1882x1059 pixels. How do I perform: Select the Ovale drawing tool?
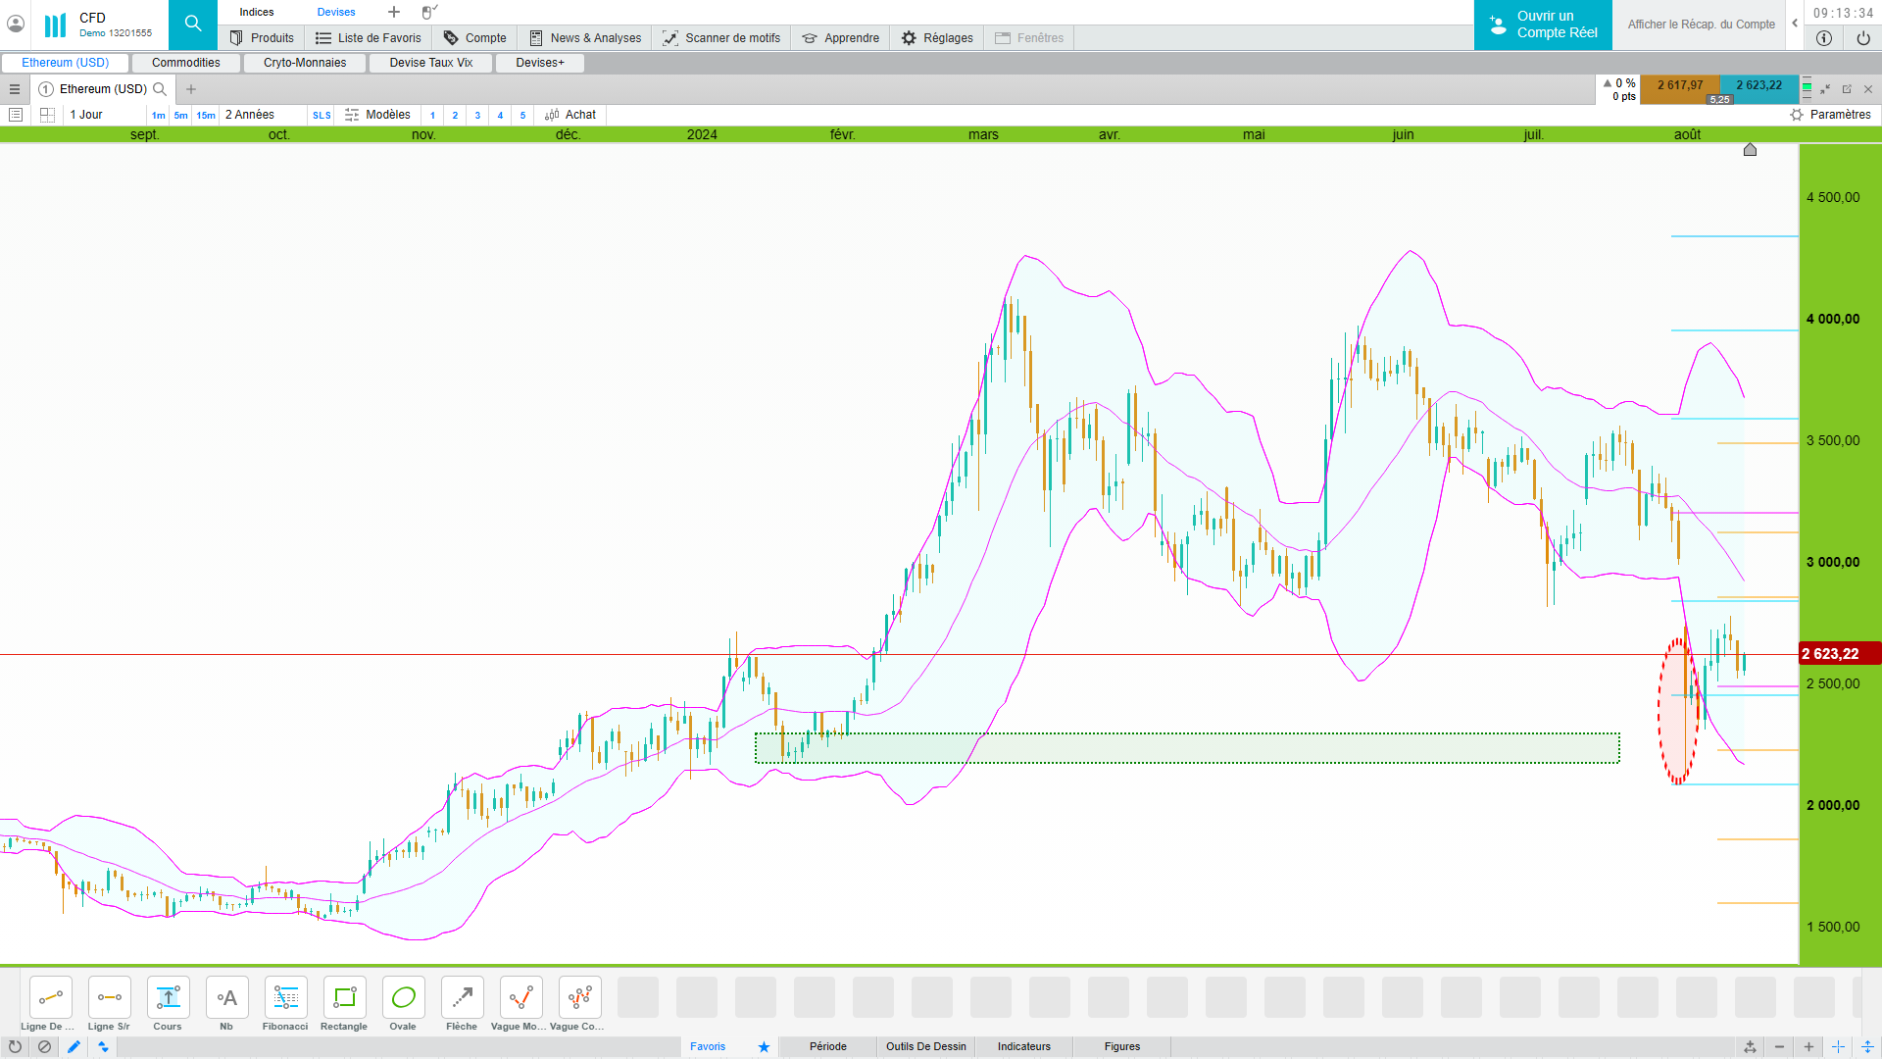(x=403, y=998)
